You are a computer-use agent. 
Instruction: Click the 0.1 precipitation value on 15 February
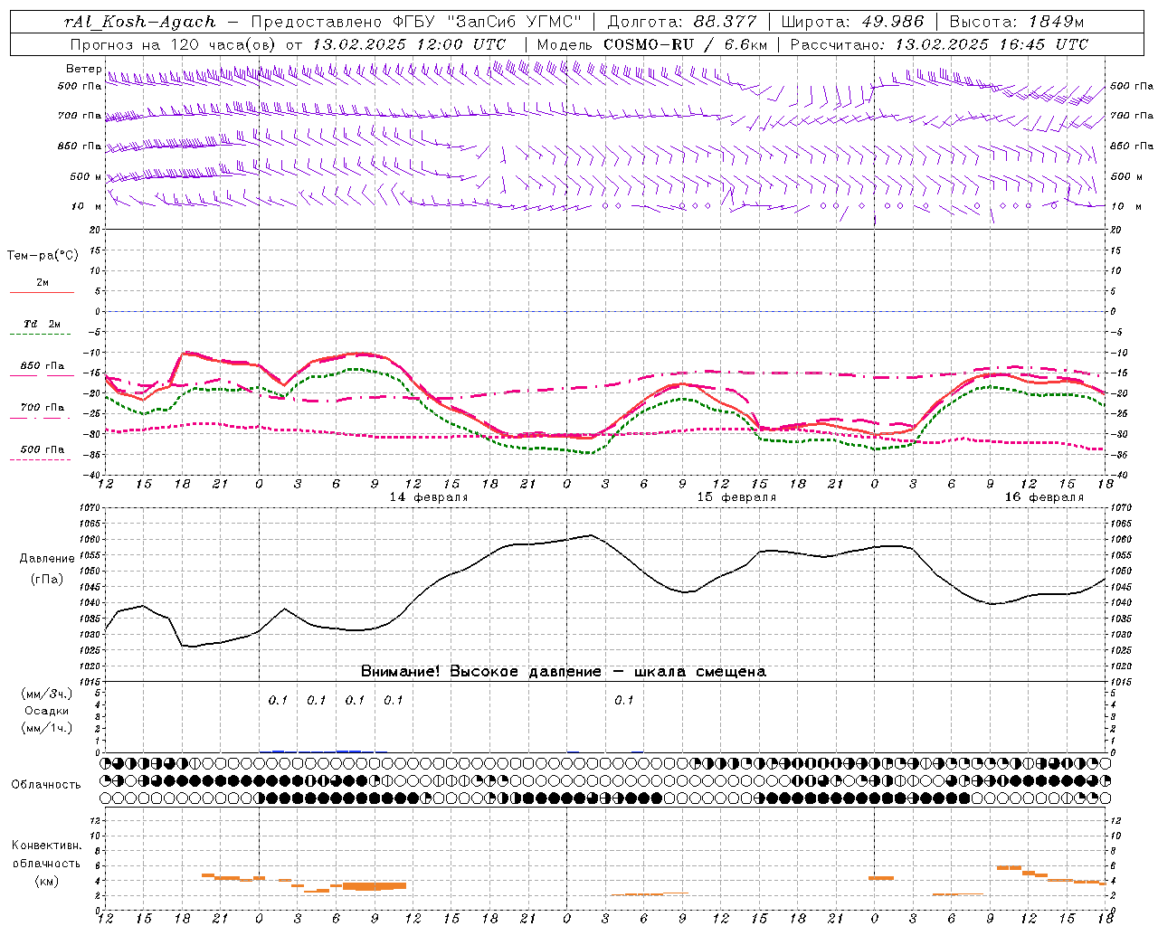click(623, 700)
